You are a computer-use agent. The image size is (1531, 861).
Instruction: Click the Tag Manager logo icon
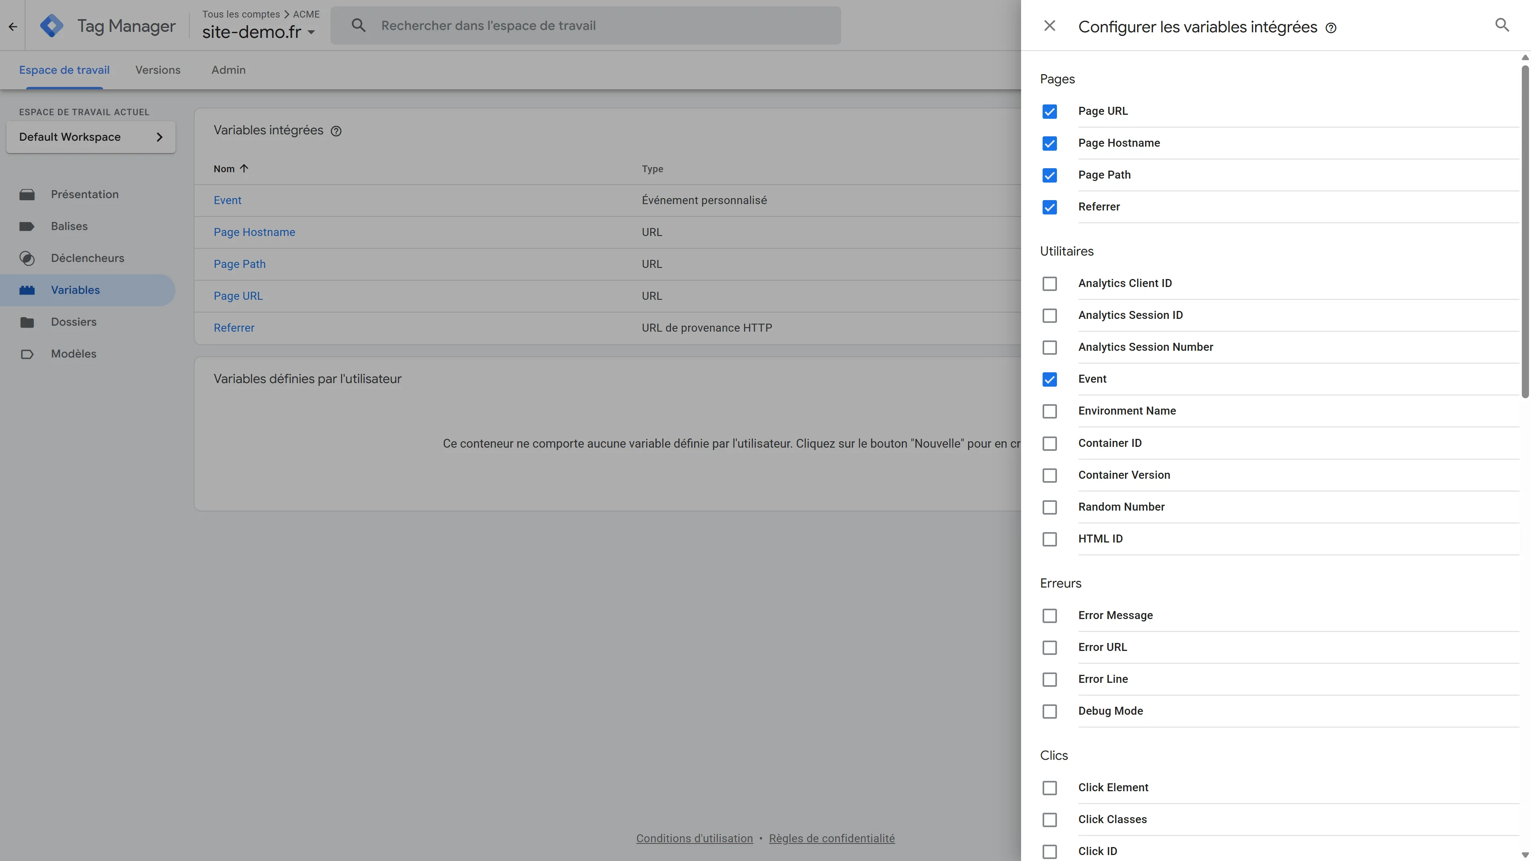click(52, 26)
